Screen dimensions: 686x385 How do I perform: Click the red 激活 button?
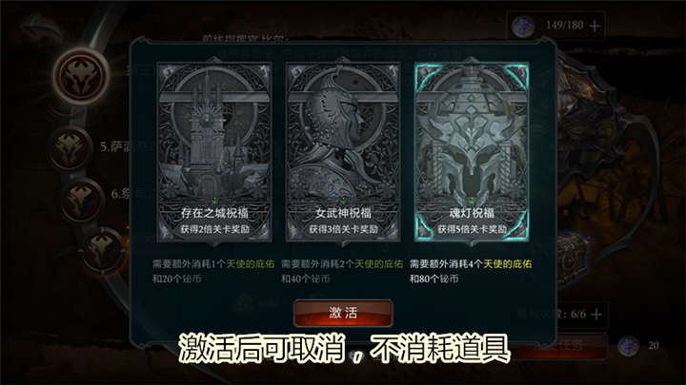pyautogui.click(x=343, y=313)
